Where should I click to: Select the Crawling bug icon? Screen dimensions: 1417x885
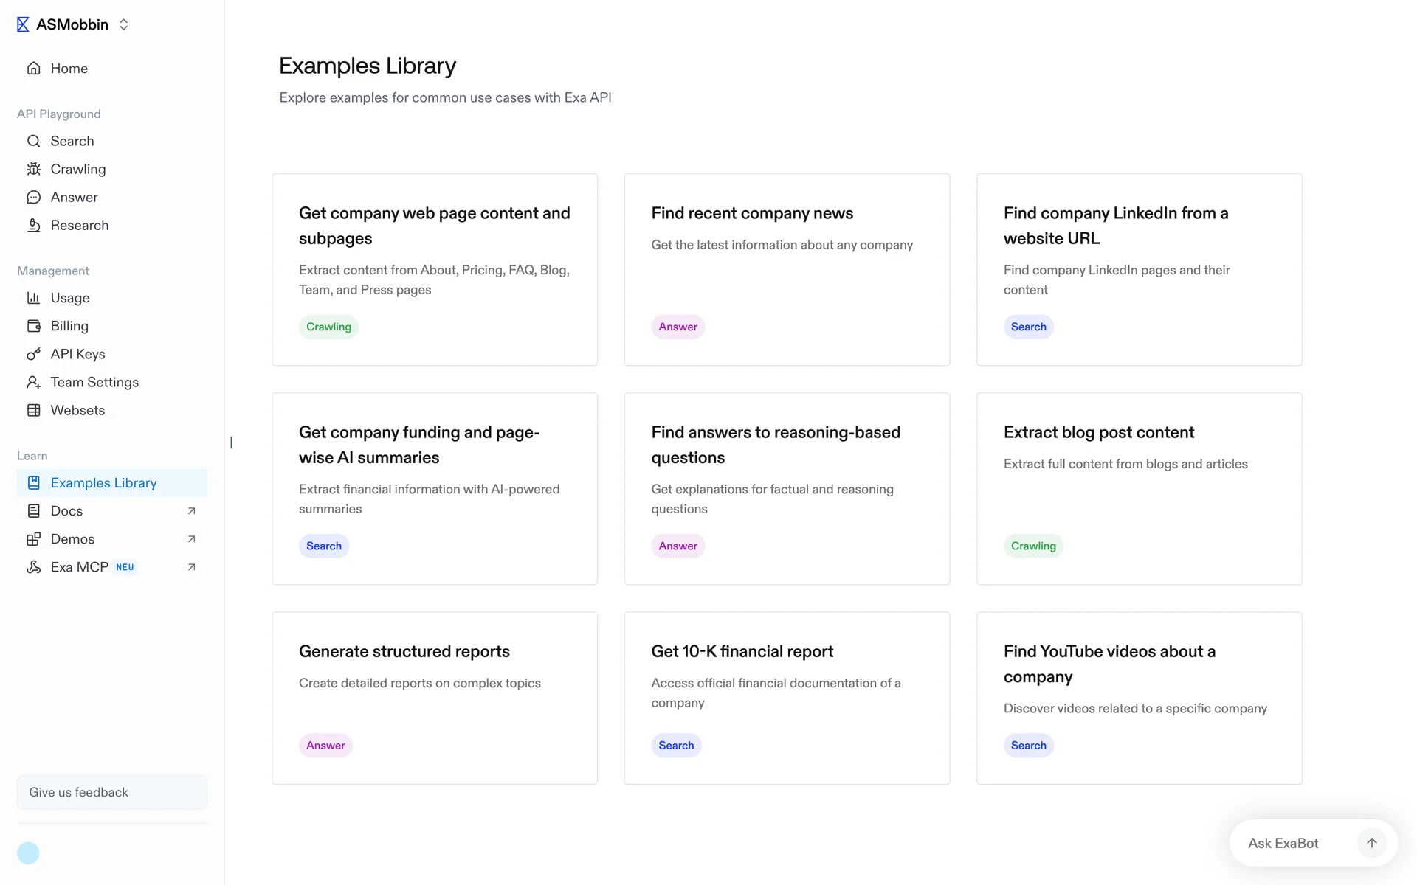(33, 169)
